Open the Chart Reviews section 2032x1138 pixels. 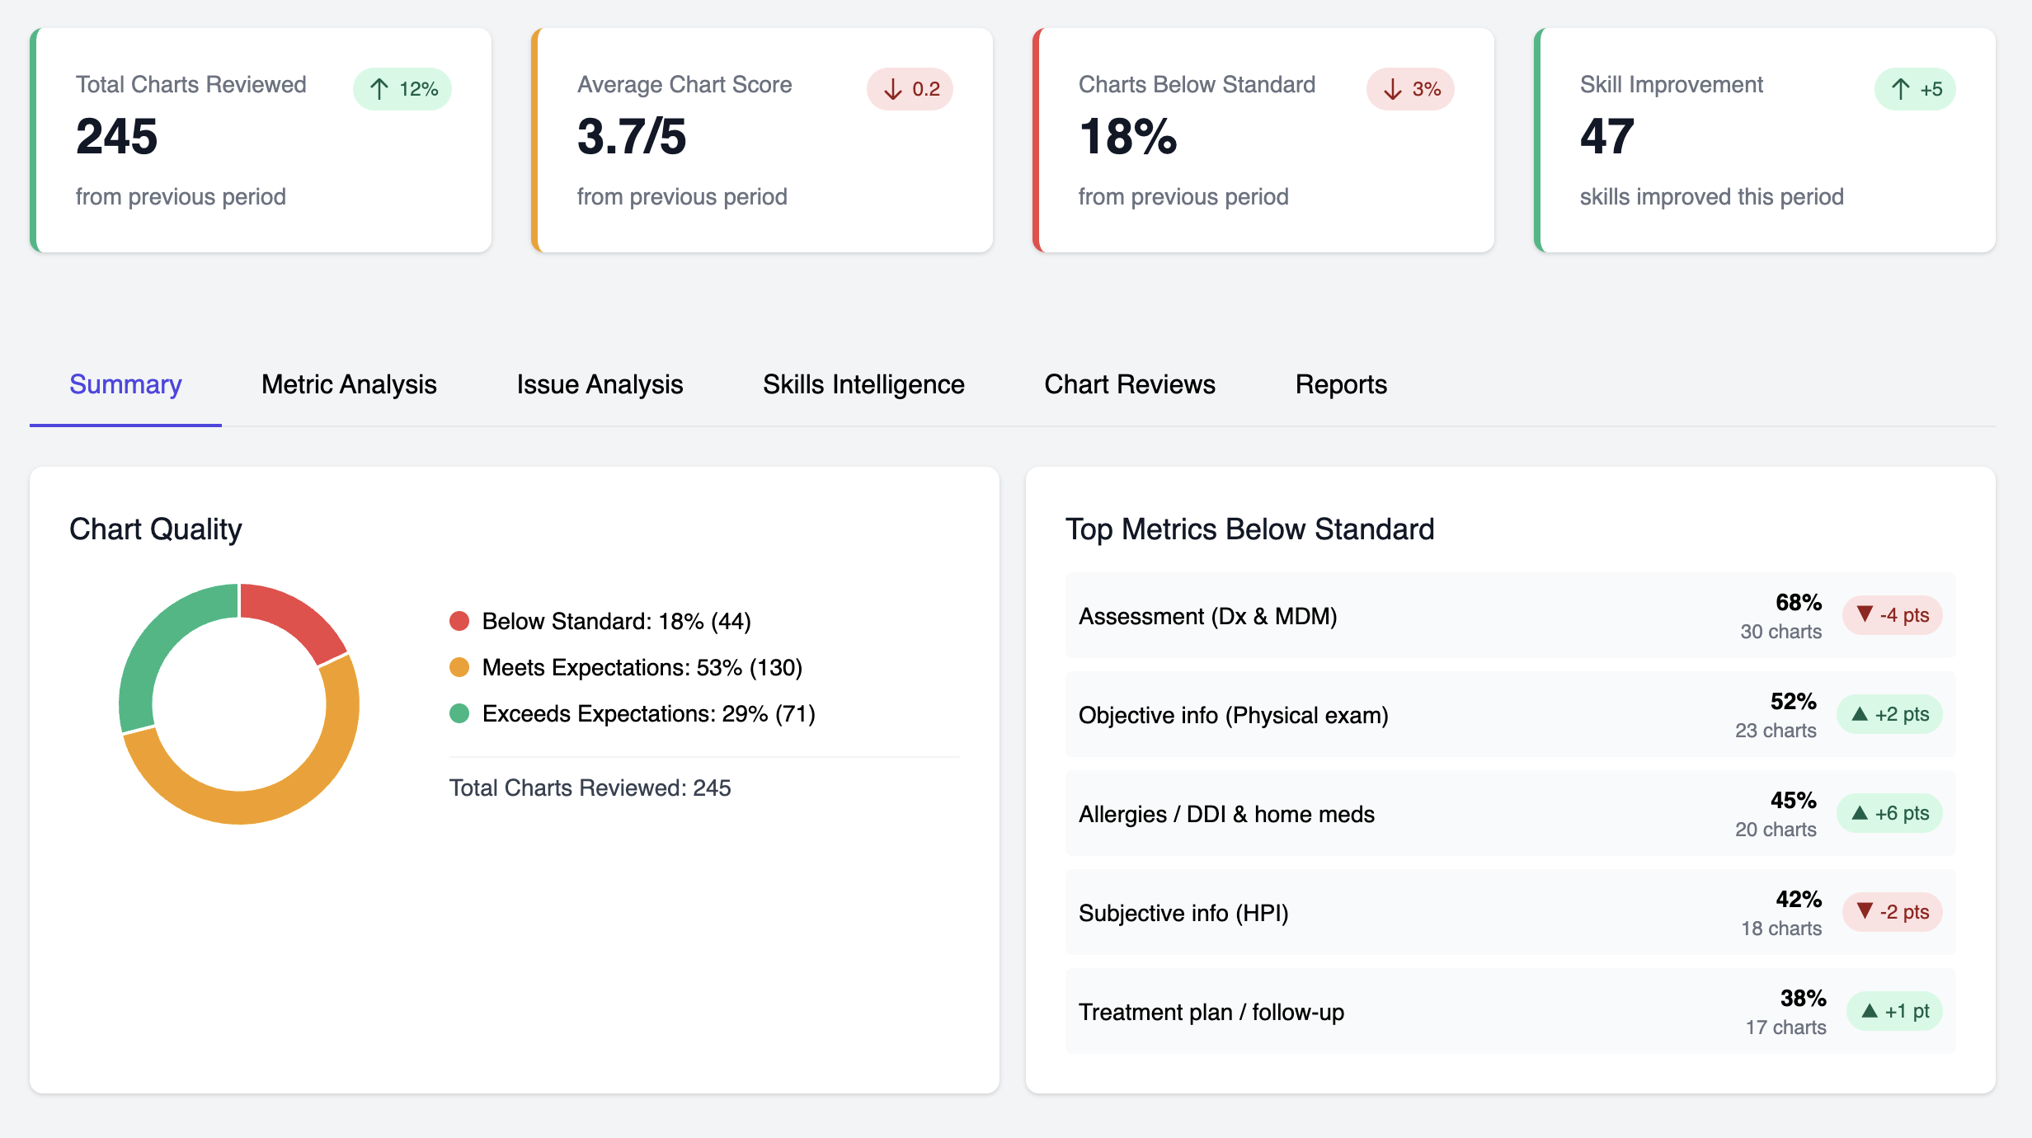coord(1130,384)
